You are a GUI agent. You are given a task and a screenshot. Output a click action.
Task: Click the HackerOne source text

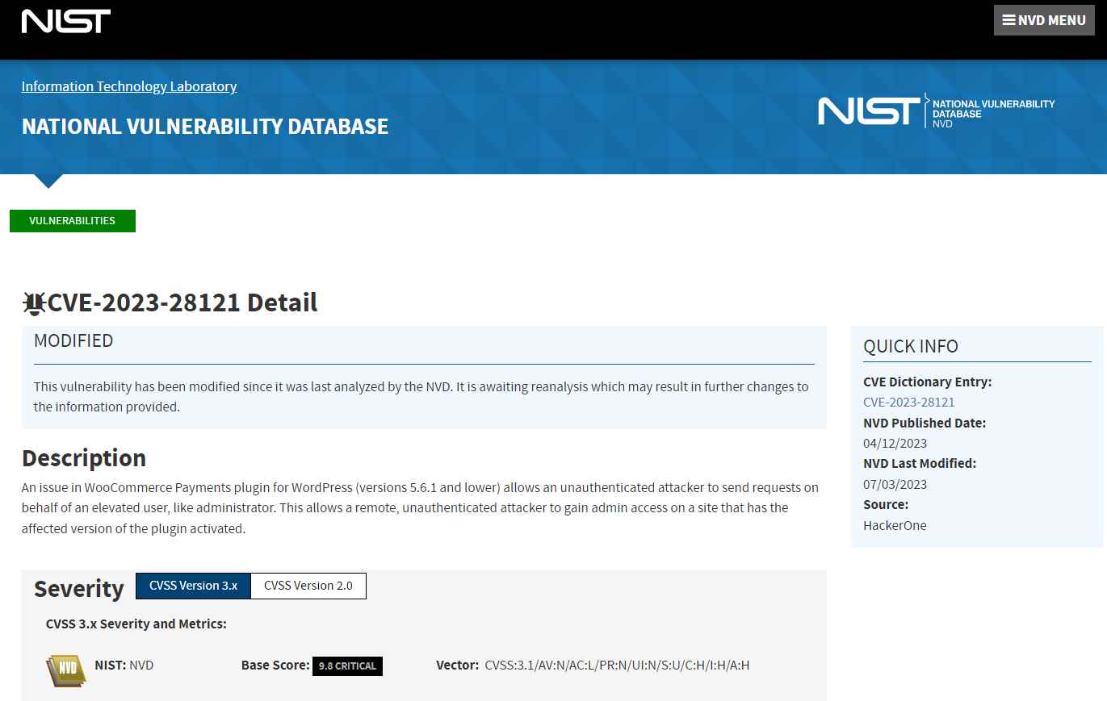click(895, 525)
